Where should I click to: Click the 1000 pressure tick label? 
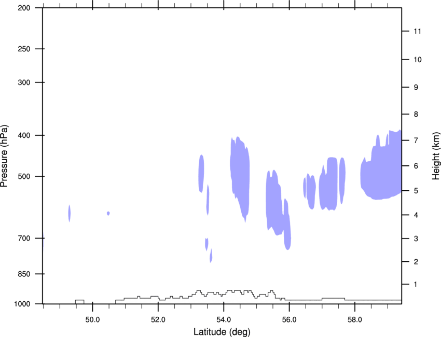(22, 304)
